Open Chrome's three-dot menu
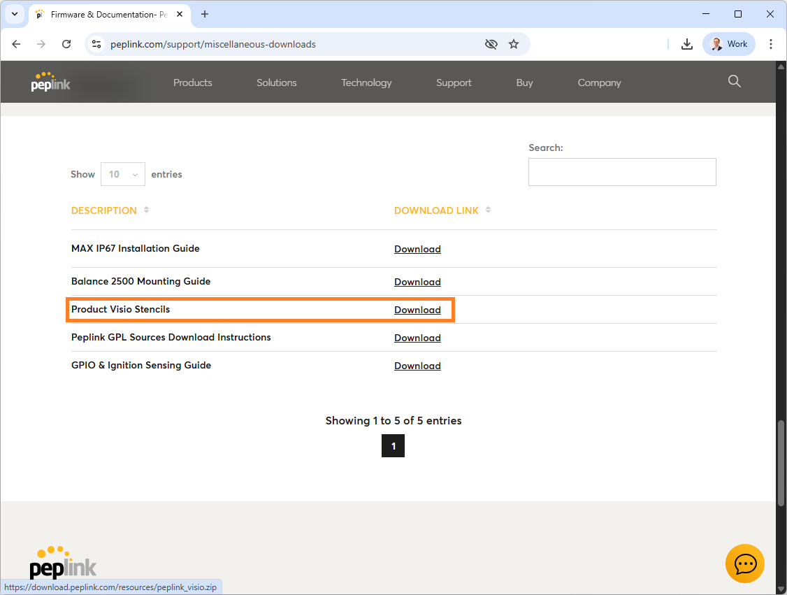 click(x=771, y=44)
